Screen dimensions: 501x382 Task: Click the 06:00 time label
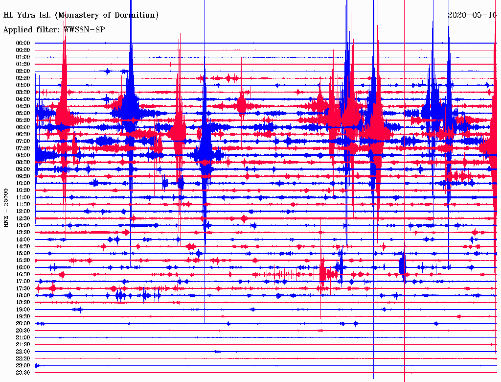[23, 127]
